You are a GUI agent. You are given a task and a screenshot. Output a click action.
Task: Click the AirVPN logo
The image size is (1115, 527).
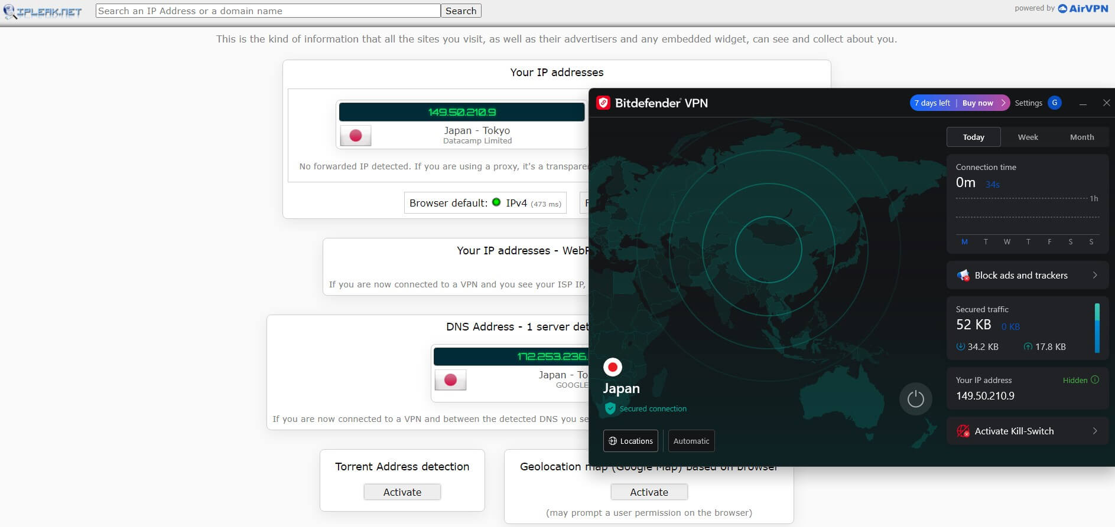click(1083, 8)
